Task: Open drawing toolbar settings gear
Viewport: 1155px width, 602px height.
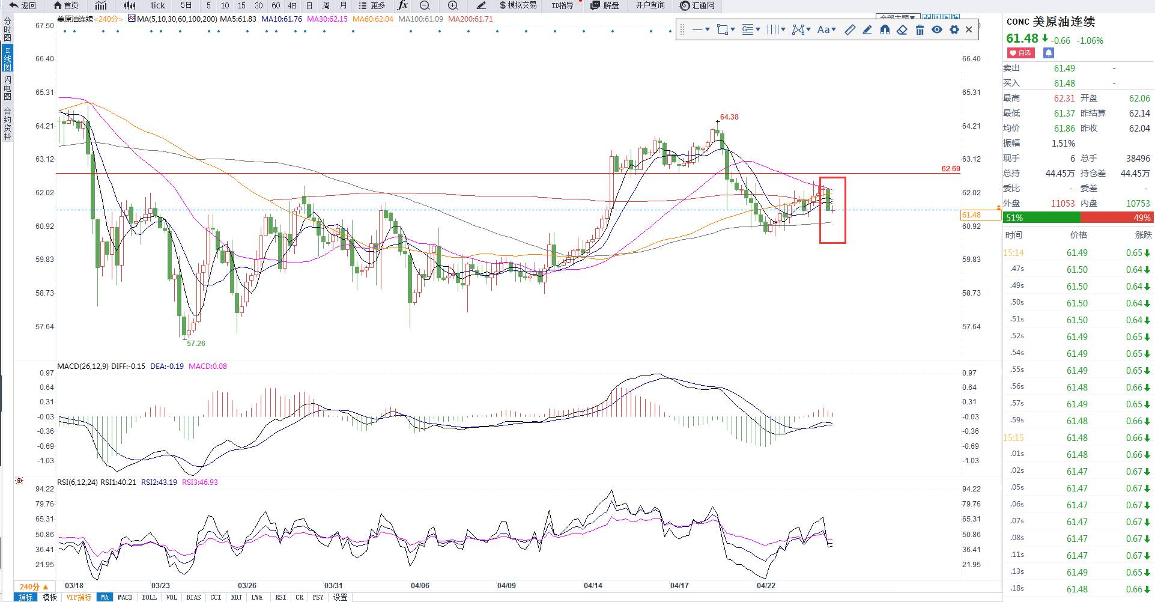Action: 954,29
